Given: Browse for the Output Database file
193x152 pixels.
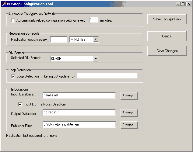Looking at the screenshot, I should pos(129,113).
